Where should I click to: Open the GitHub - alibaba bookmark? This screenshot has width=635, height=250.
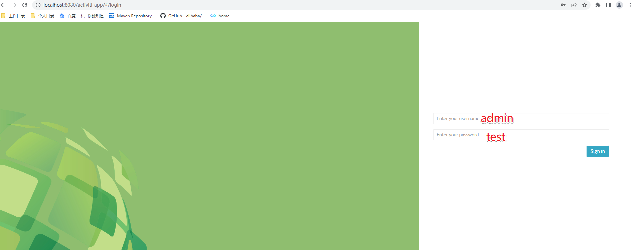(183, 16)
